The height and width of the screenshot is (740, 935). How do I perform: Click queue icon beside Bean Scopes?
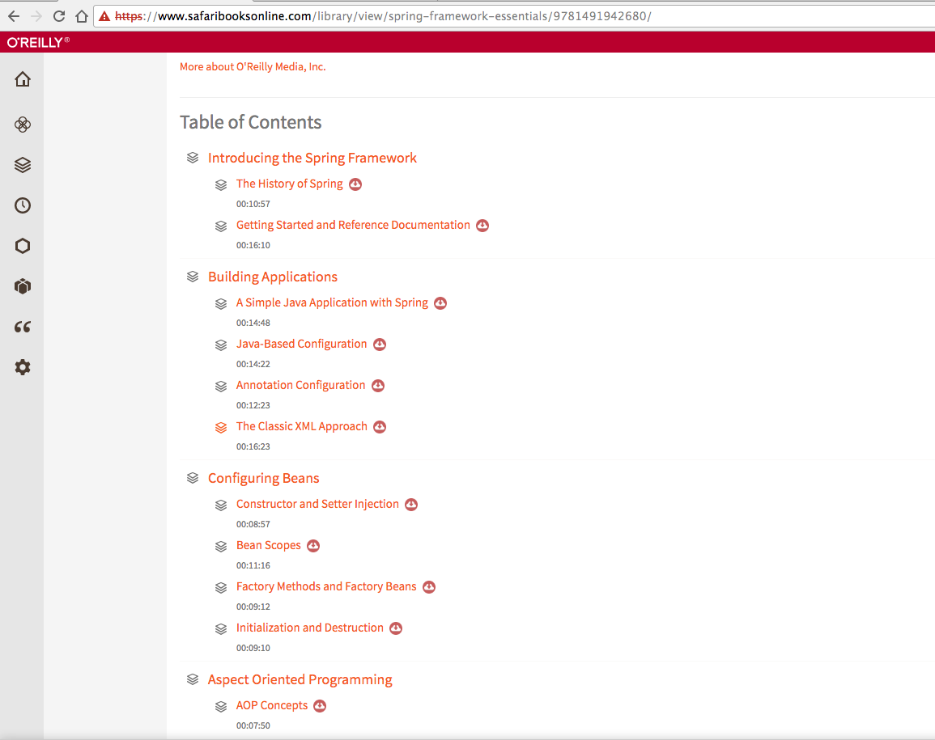[x=221, y=546]
